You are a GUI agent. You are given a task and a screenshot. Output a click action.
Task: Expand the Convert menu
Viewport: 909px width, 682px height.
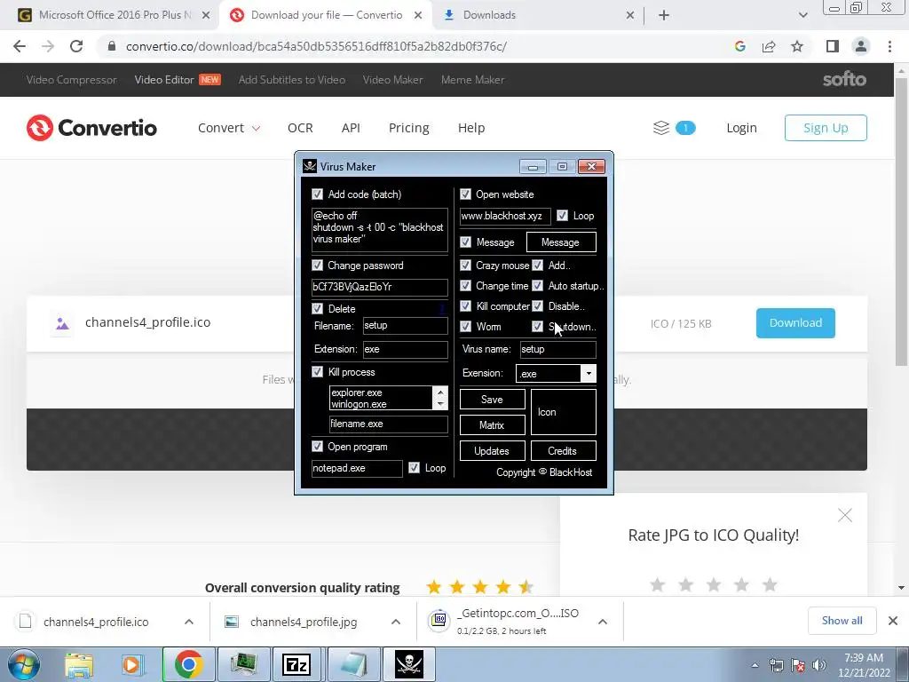pyautogui.click(x=229, y=128)
